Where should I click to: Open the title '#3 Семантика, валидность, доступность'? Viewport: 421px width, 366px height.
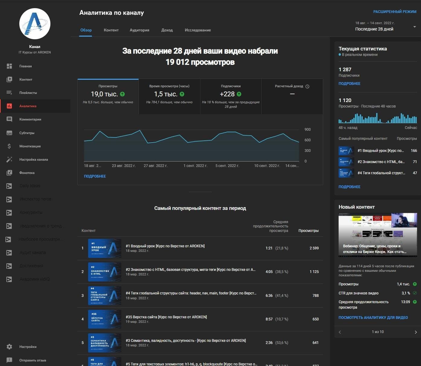[186, 341]
